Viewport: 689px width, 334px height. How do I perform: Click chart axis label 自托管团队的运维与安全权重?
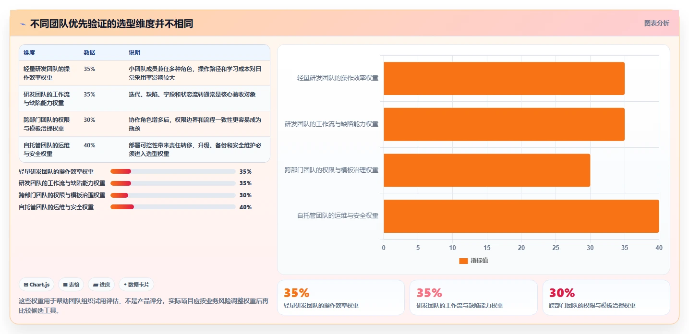(338, 215)
